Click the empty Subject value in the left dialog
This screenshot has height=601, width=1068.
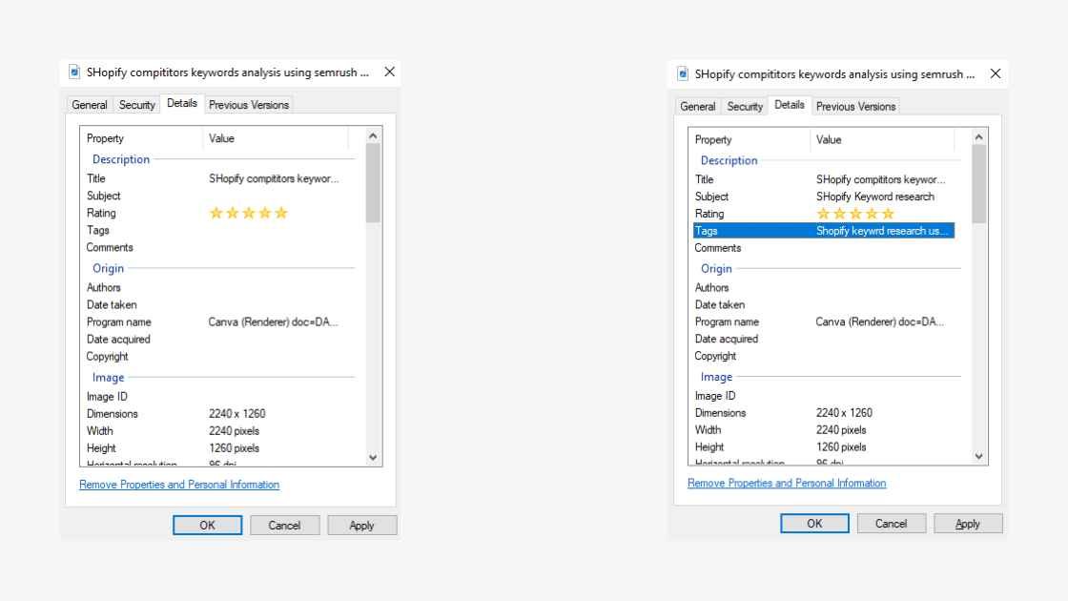276,197
